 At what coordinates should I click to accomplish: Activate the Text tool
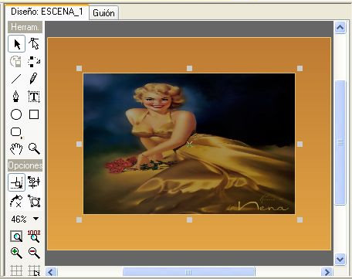point(34,97)
